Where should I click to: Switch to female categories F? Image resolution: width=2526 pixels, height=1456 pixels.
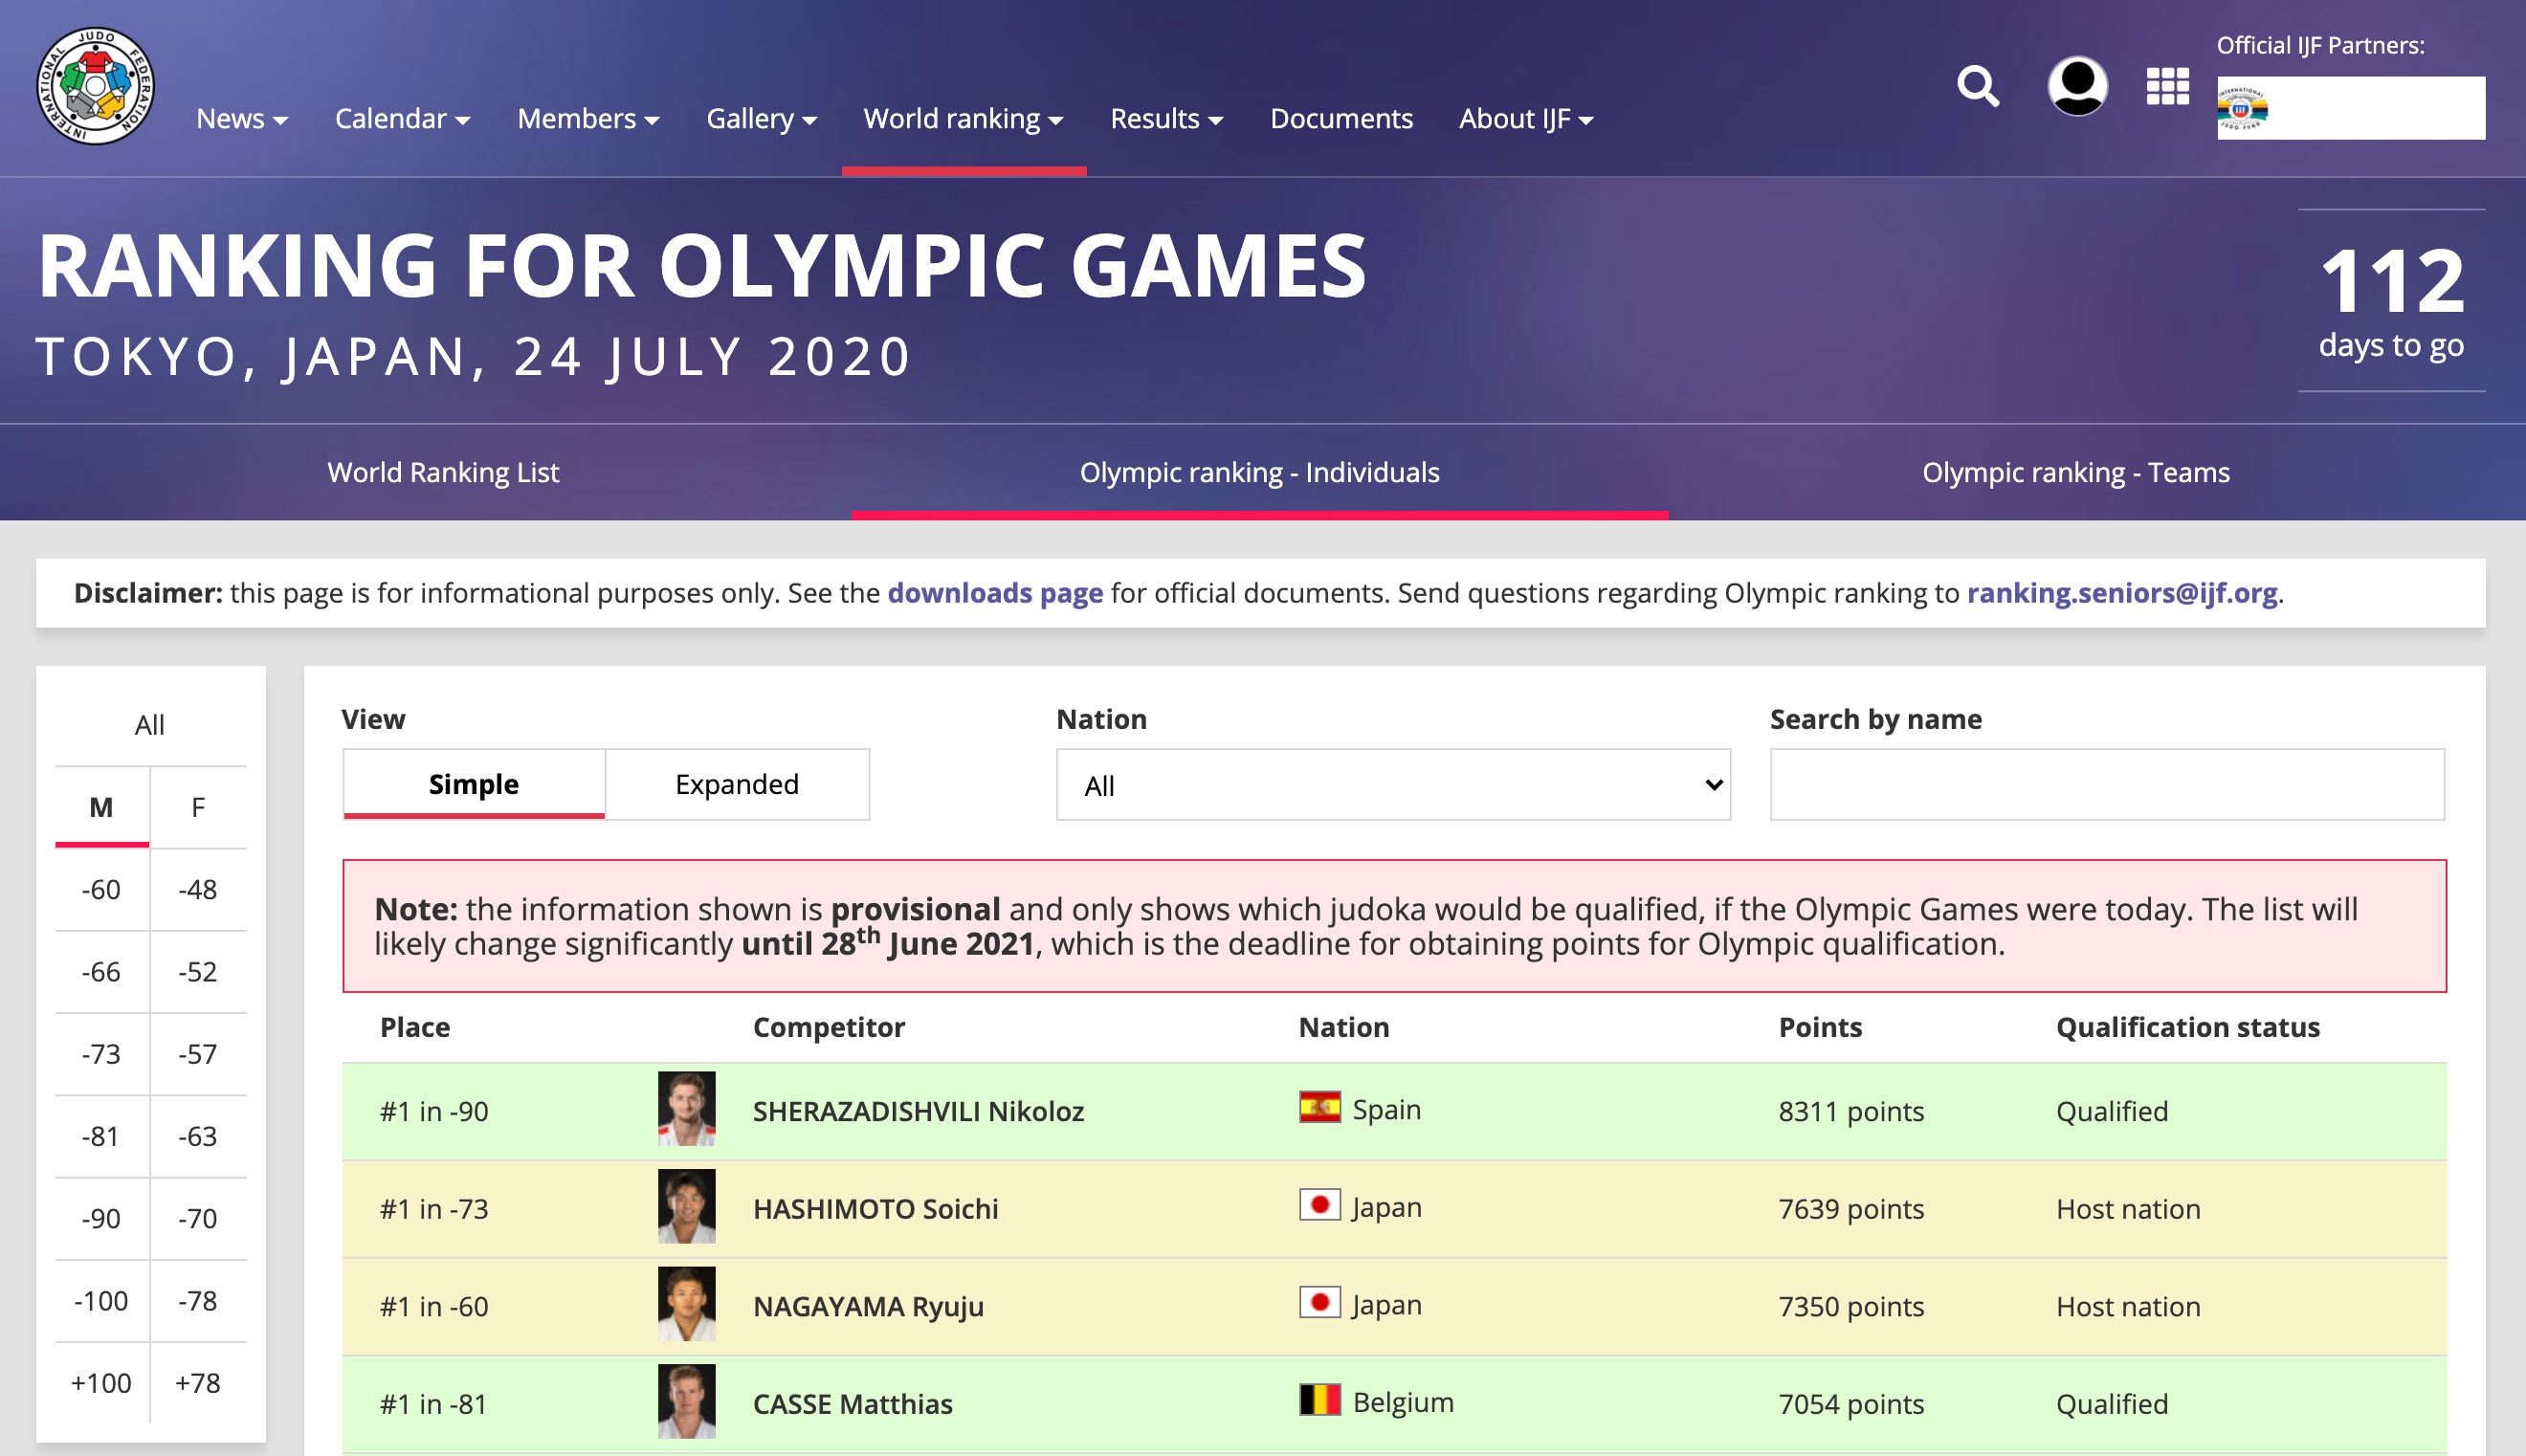[x=198, y=807]
